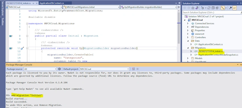Click Connected Services icon in tree

pyautogui.click(x=192, y=23)
